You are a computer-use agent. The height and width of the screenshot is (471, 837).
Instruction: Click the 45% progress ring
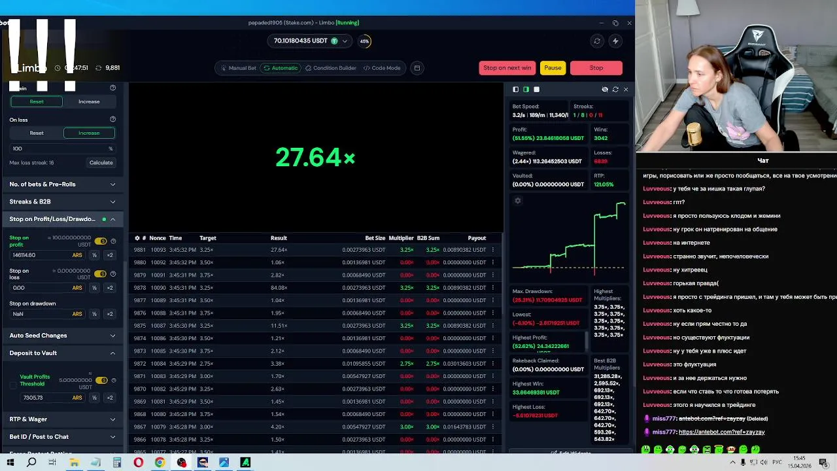(364, 41)
